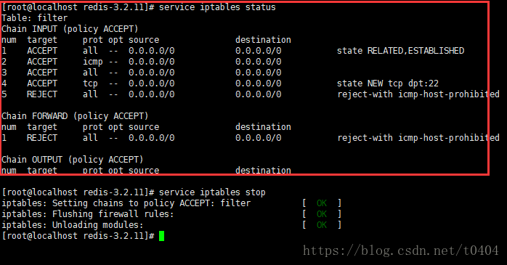This screenshot has width=507, height=265.
Task: Click 'iptables: Flushing firewall rules:' line
Action: (88, 214)
